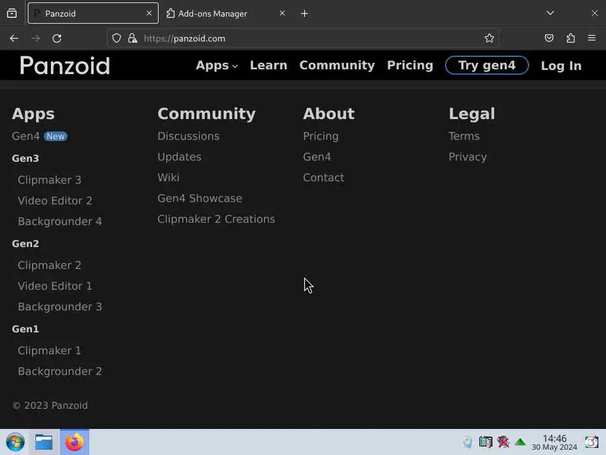Open the Terms link
606x455 pixels.
[464, 136]
